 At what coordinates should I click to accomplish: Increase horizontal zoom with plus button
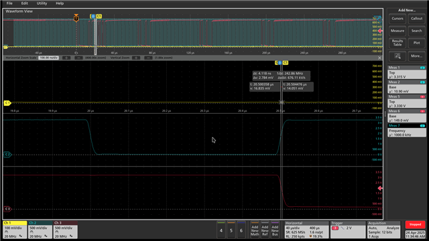66,58
